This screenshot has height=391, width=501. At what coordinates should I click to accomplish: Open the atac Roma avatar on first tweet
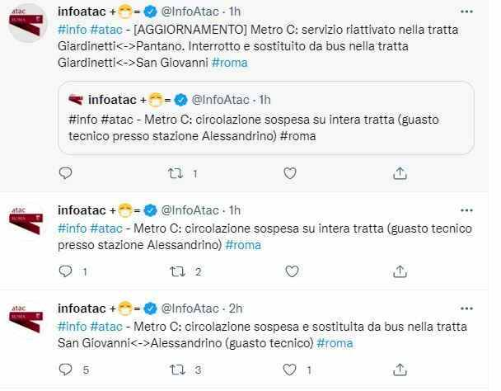click(x=28, y=25)
